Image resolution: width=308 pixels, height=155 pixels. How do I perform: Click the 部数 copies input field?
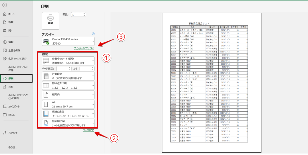tap(77, 15)
